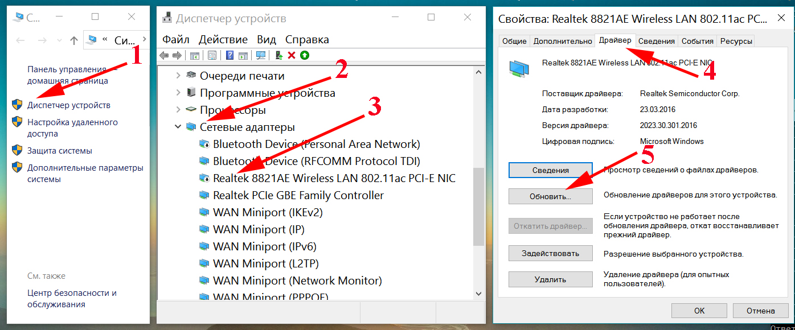Click the Forward arrow in Device Manager toolbar
Image resolution: width=795 pixels, height=330 pixels.
point(177,55)
